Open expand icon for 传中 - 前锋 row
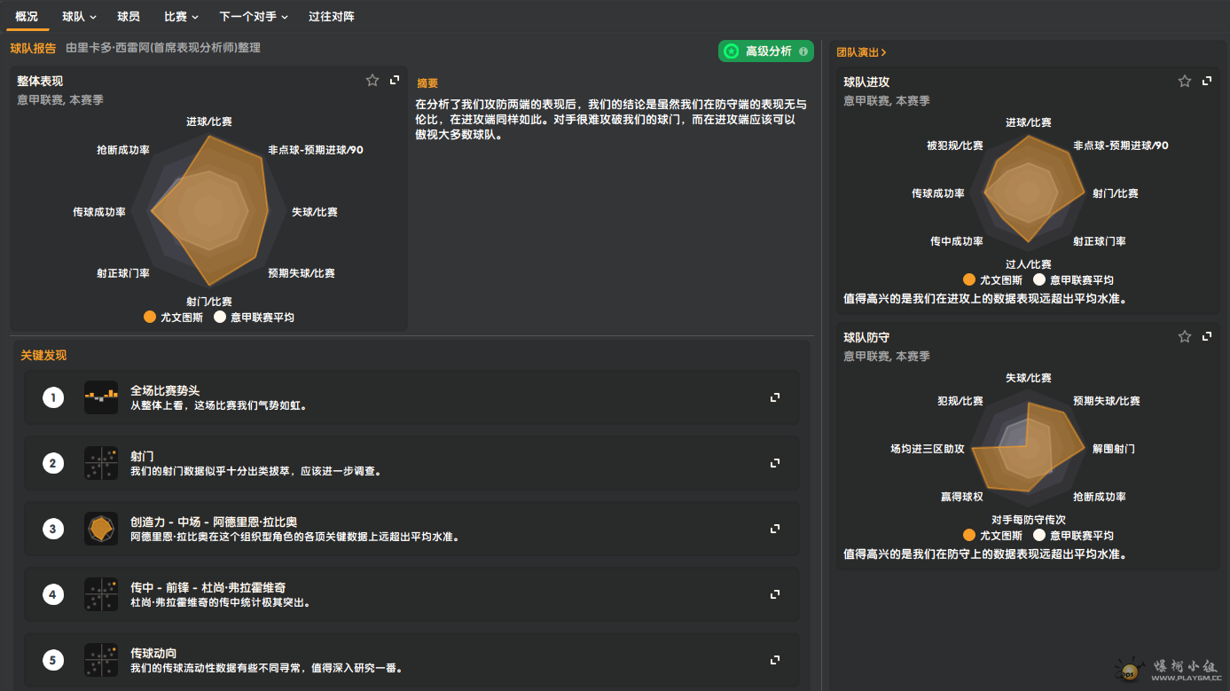Screen dimensions: 1230x691 [x=775, y=594]
